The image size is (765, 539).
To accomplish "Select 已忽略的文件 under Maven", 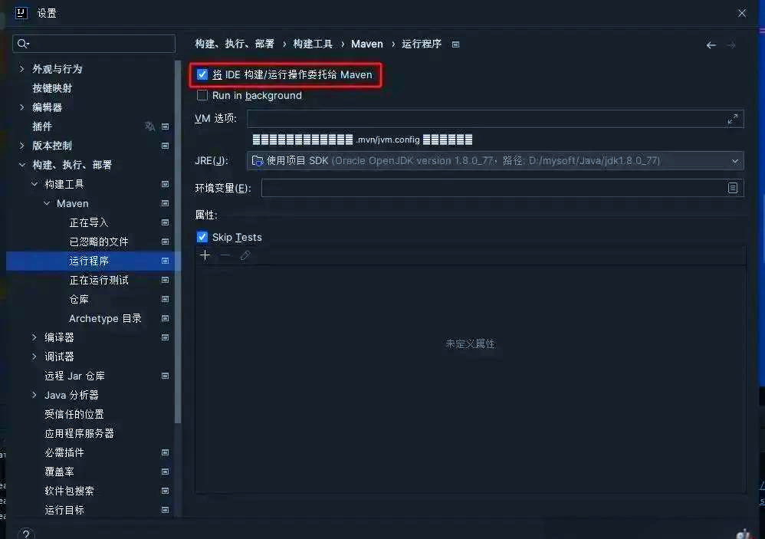I will [x=99, y=242].
